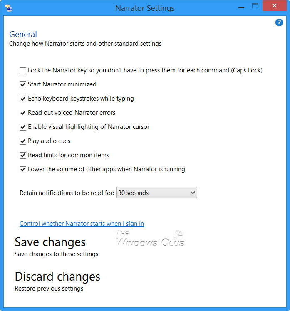Click the blue Help question mark icon
Screen dimensions: 290x311
(x=279, y=22)
